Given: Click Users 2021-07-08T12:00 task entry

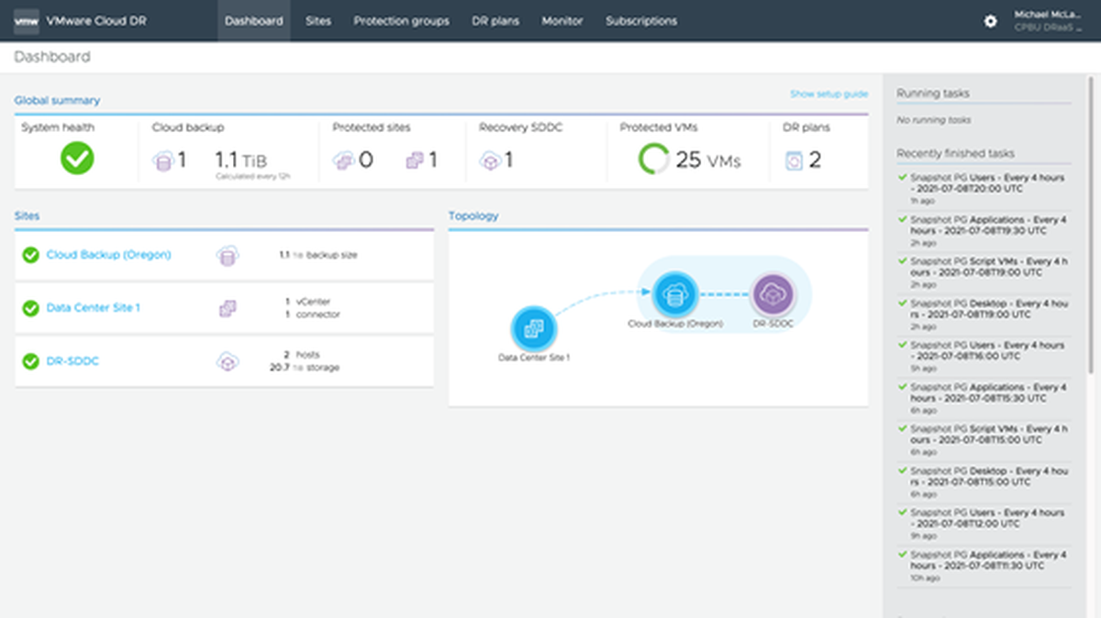Looking at the screenshot, I should (984, 523).
